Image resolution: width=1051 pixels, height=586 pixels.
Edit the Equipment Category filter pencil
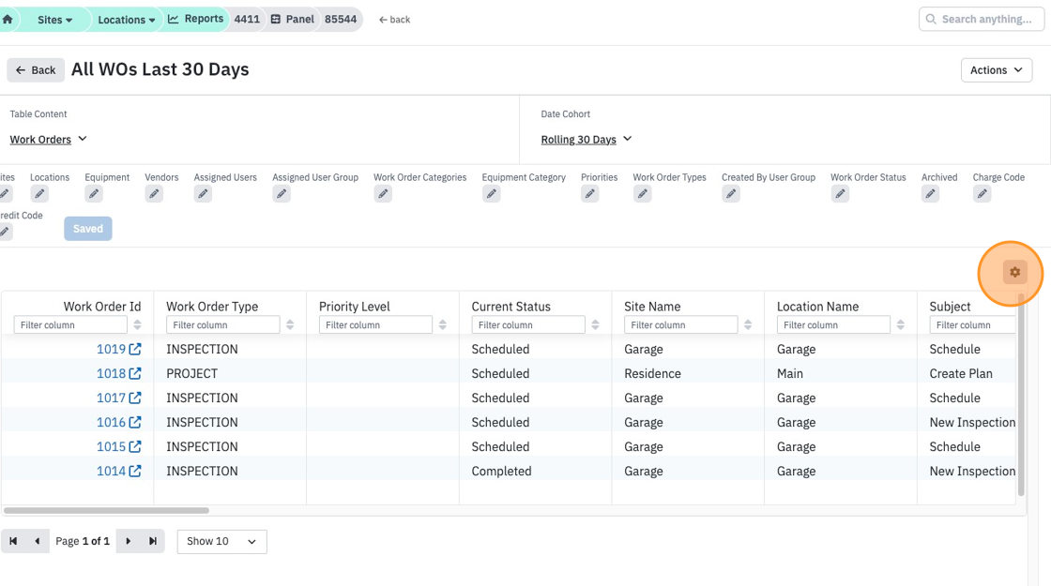492,194
